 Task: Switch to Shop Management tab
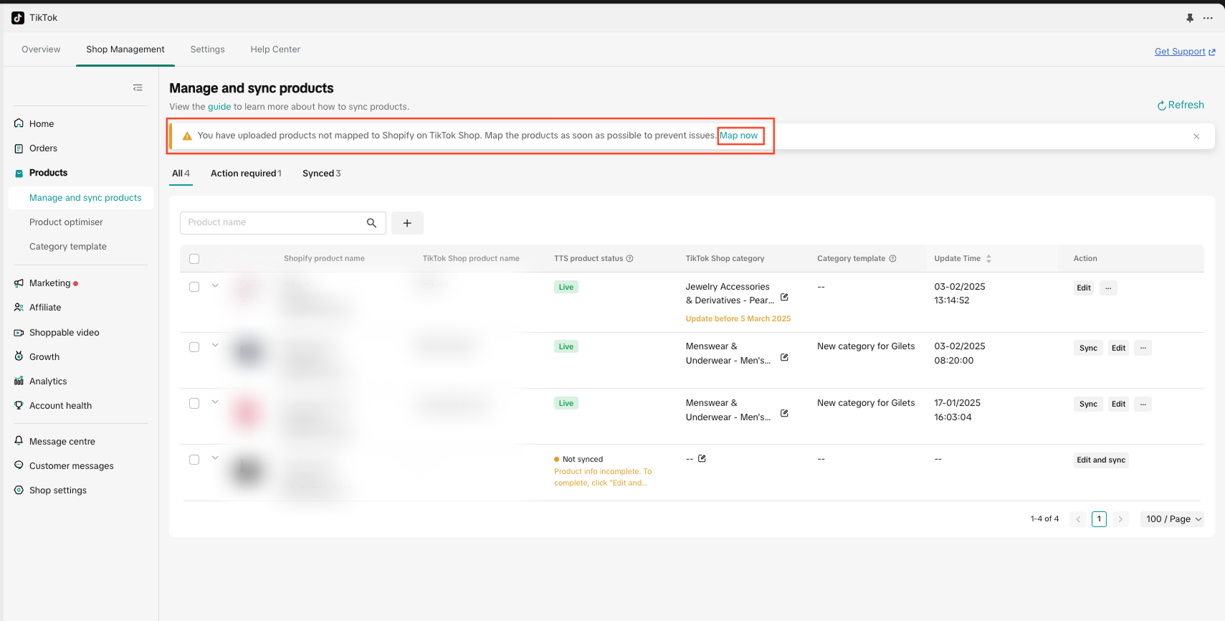125,49
